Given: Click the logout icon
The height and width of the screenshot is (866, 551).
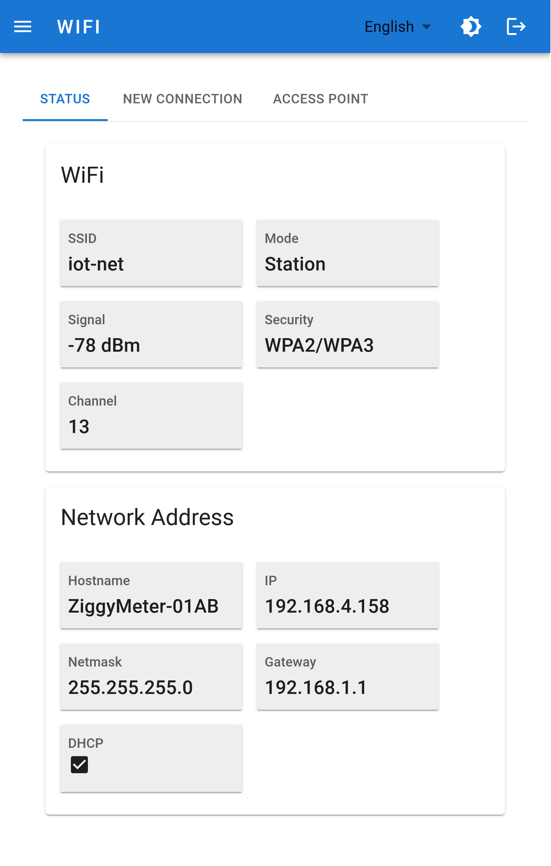Looking at the screenshot, I should tap(516, 26).
